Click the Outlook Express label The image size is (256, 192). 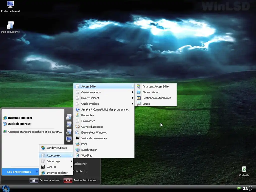(x=19, y=124)
